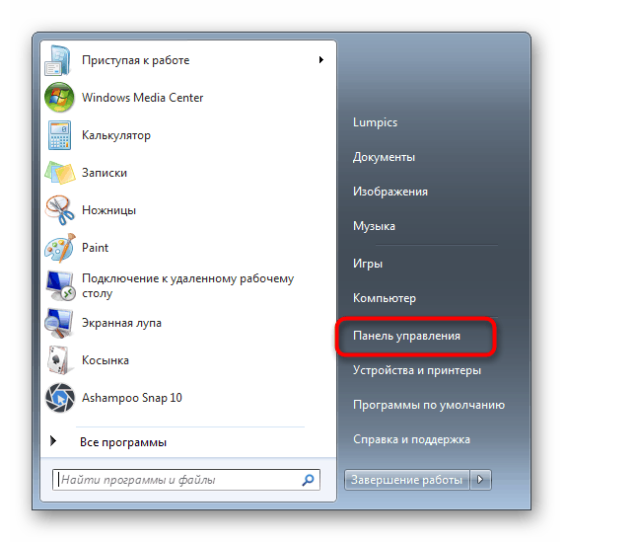
Task: Select the Экранная лупа label
Action: pos(121,323)
